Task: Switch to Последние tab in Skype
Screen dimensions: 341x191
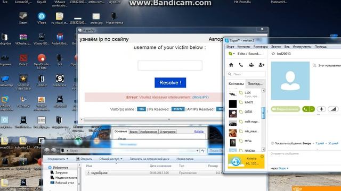Action: [255, 84]
